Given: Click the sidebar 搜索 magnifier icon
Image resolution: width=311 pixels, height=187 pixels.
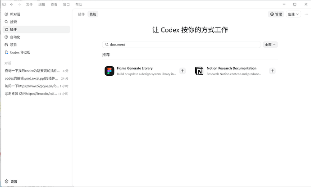Looking at the screenshot, I should click(x=6, y=22).
